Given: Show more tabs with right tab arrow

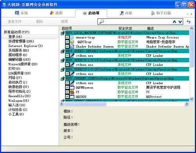Looking at the screenshot, I should point(192,14).
